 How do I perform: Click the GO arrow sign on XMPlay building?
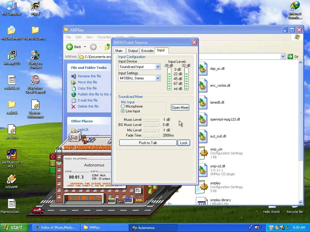[x=138, y=191]
